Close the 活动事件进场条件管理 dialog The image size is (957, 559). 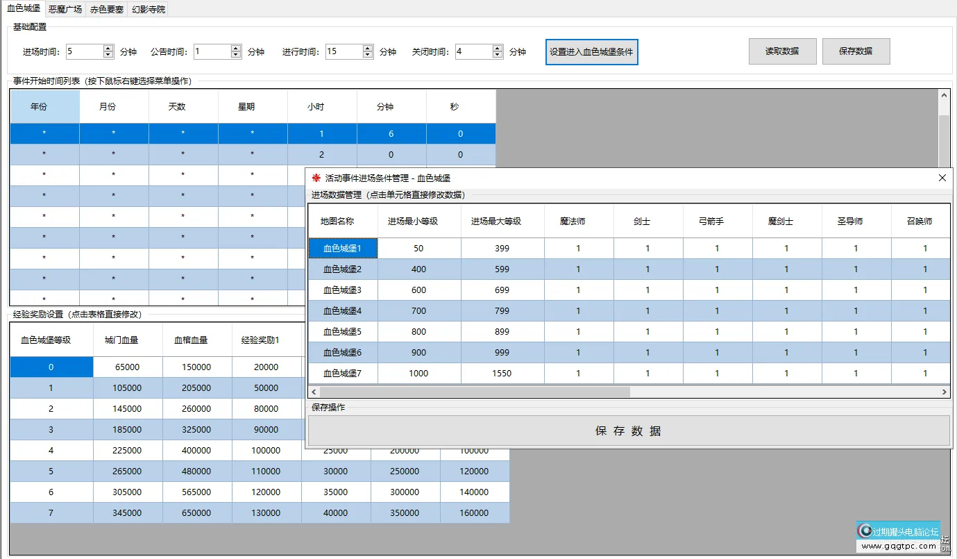[942, 178]
